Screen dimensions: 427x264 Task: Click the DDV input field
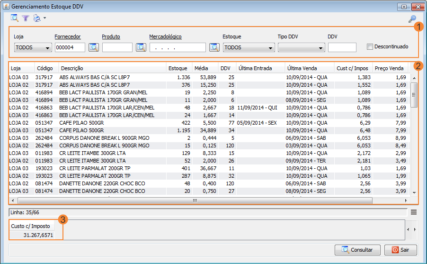click(342, 47)
